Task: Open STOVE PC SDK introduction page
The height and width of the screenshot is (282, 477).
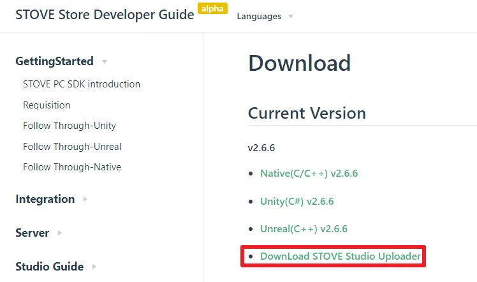Action: [x=82, y=84]
